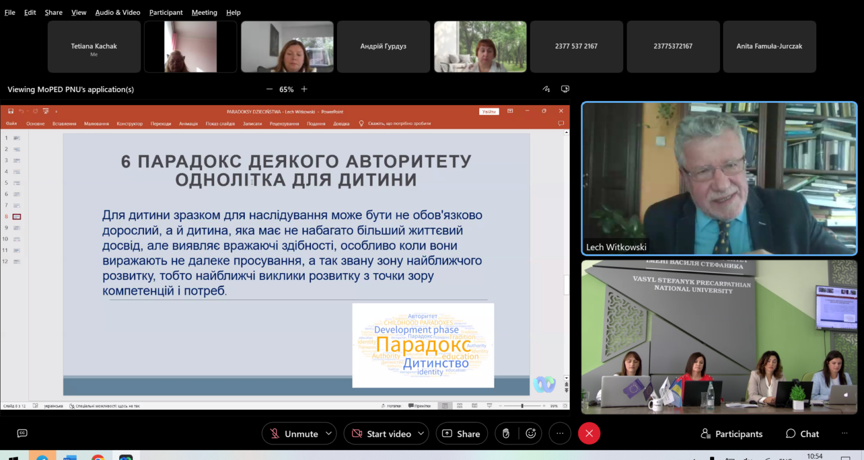Click the annotate squiggle icon
864x460 pixels.
tap(546, 89)
